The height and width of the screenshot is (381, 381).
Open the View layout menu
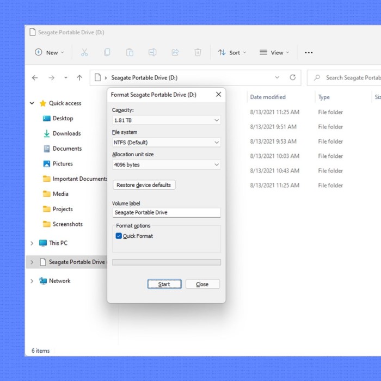[x=274, y=52]
